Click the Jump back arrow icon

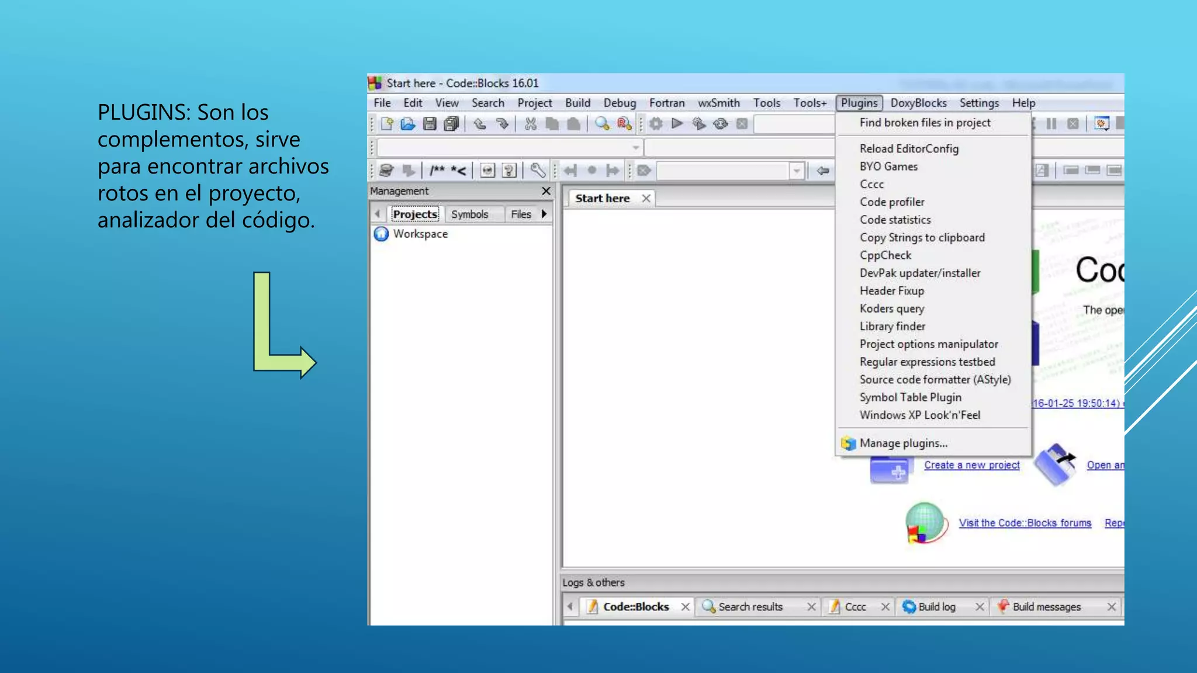click(570, 171)
